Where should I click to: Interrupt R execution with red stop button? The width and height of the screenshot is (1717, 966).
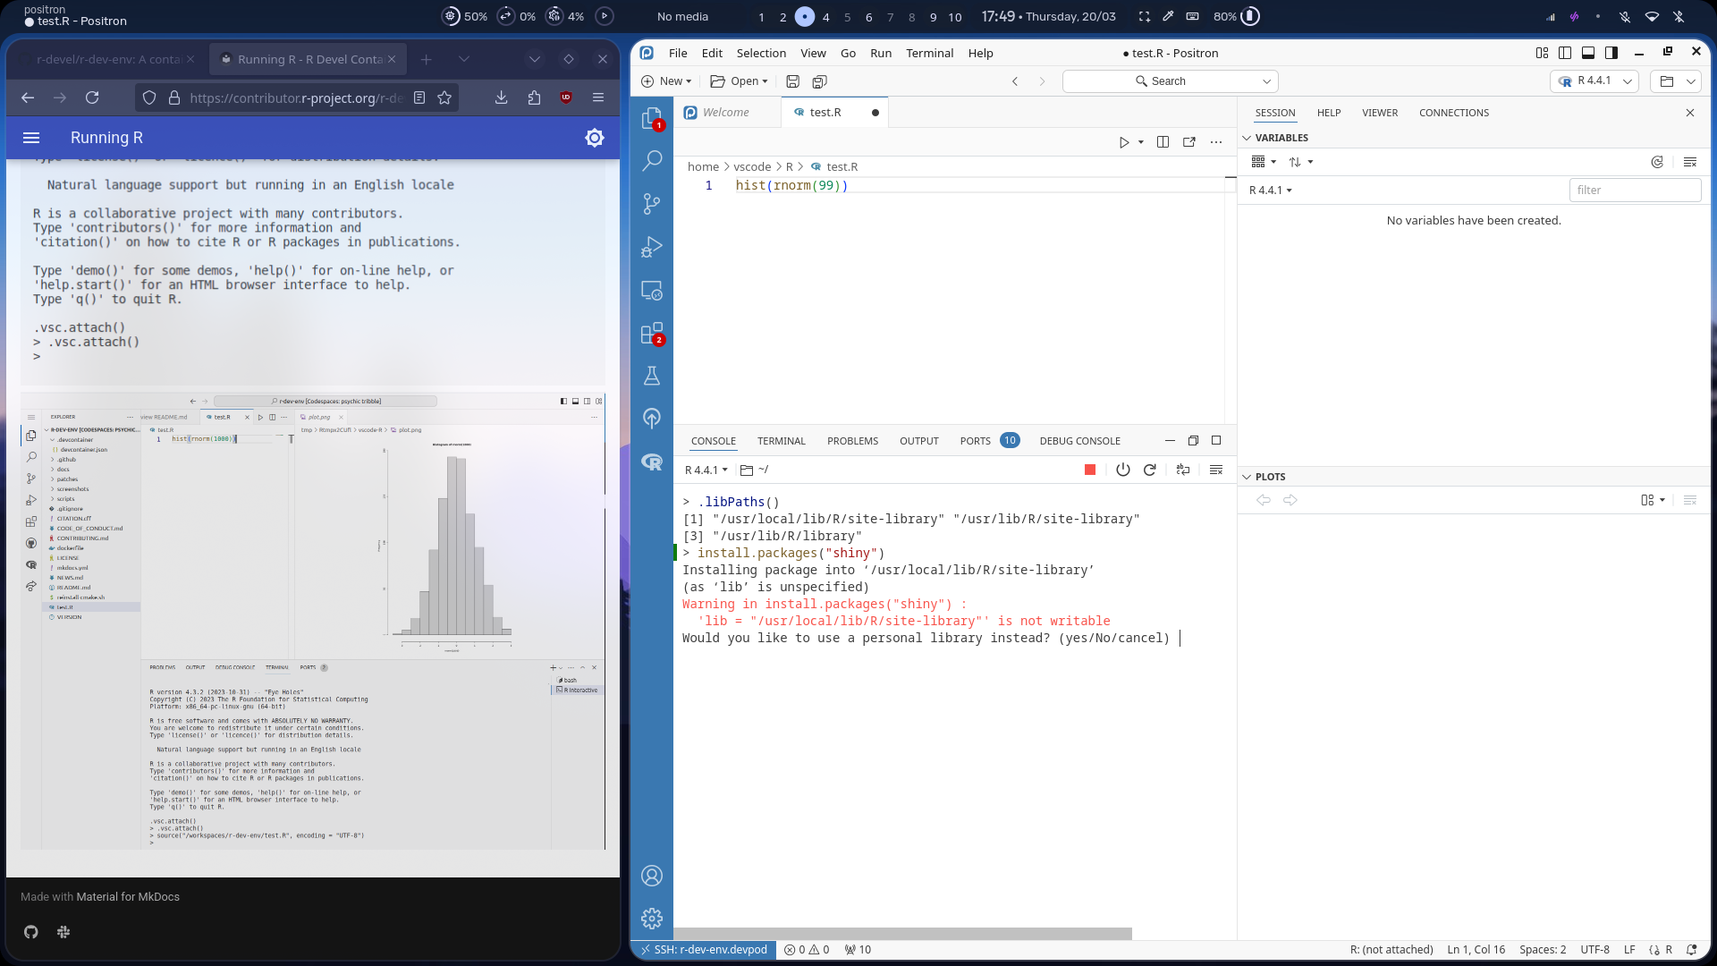[x=1090, y=470]
